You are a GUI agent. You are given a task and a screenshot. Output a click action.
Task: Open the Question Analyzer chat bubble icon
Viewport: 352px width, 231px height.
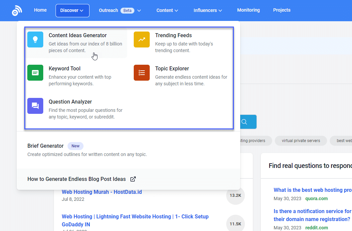click(x=35, y=106)
